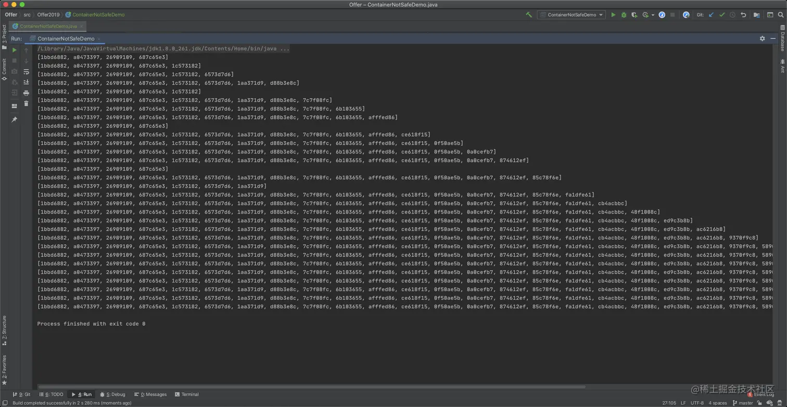Pin the Run tab with the pin icon
787x407 pixels.
14,120
